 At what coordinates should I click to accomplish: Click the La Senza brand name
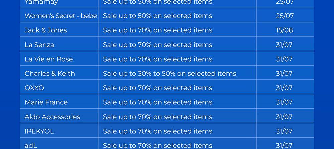39,45
